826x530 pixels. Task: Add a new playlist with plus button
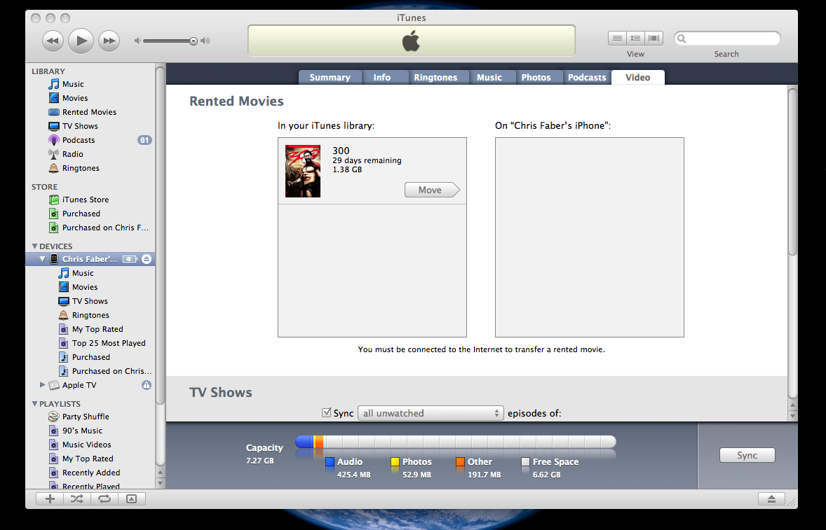tap(50, 499)
